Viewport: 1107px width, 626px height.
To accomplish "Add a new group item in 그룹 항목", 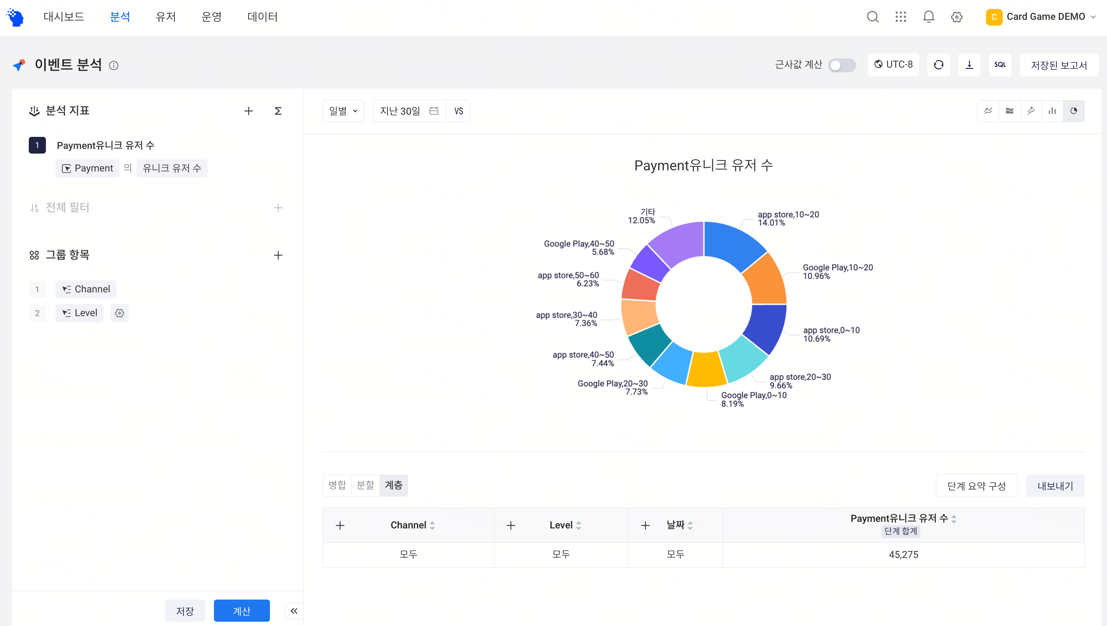I will pyautogui.click(x=278, y=255).
